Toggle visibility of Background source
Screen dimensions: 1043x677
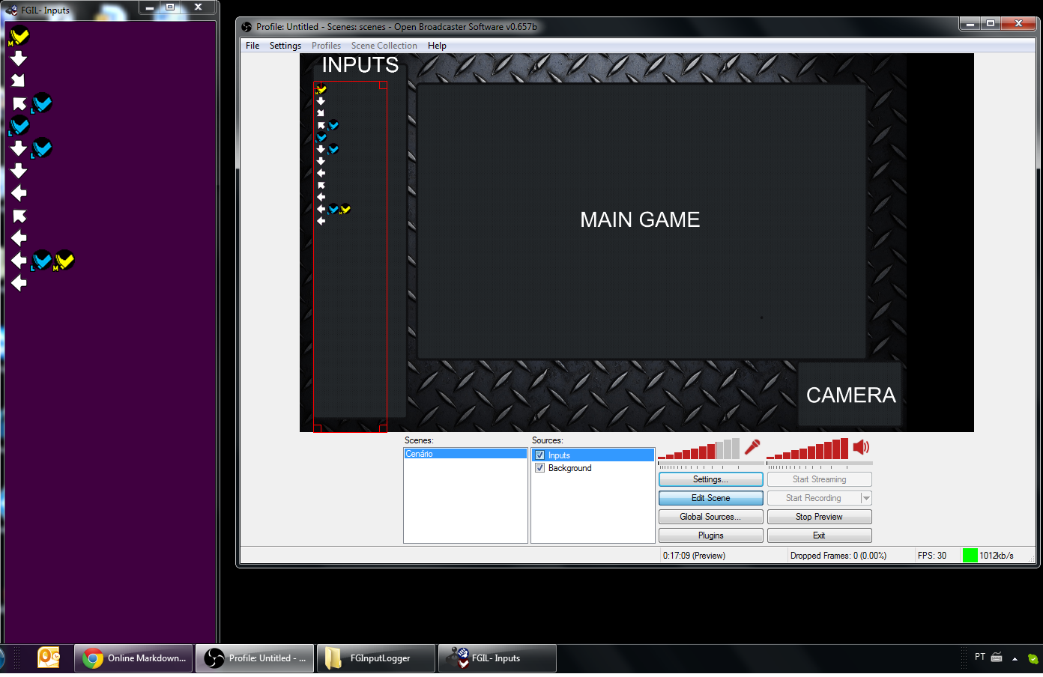click(539, 468)
